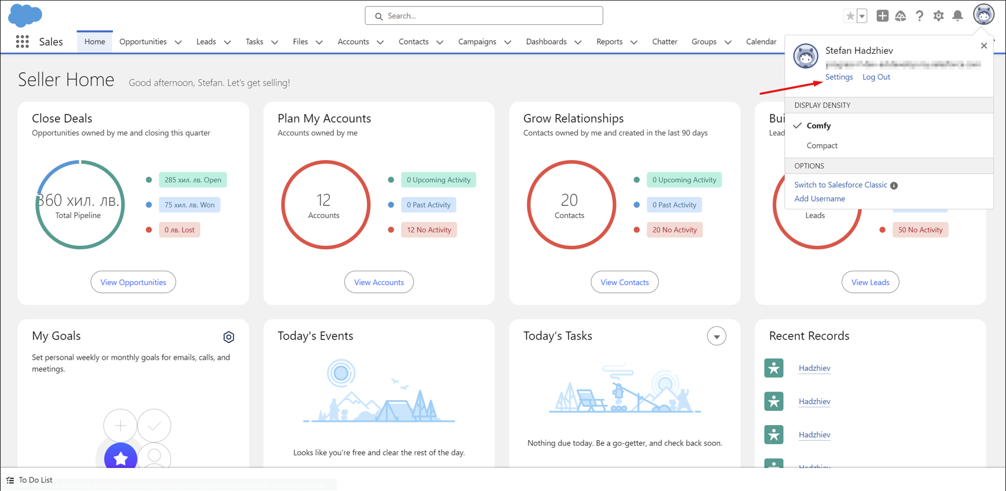Open My Goals settings icon
Image resolution: width=1006 pixels, height=491 pixels.
tap(229, 337)
